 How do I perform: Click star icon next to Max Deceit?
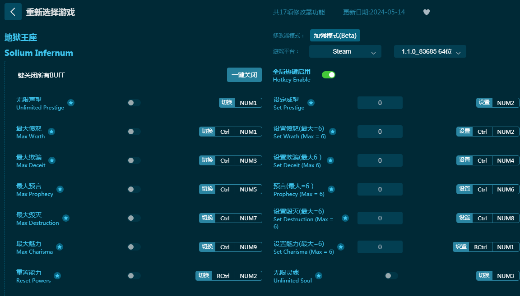(52, 160)
